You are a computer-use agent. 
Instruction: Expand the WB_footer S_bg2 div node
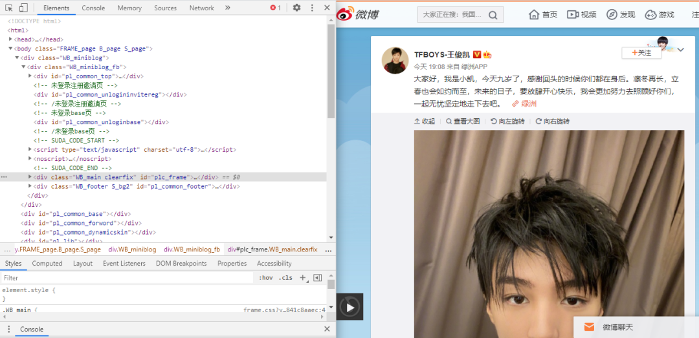[x=30, y=186]
